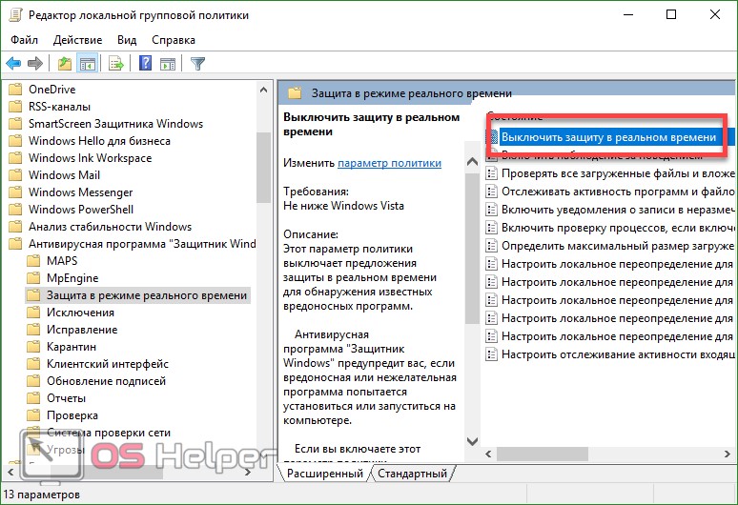
Task: Click the параметр политики link
Action: [x=389, y=164]
